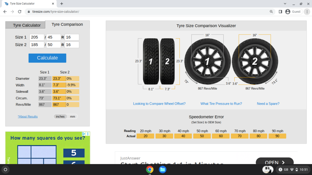This screenshot has width=312, height=175.
Task: Go forward with the browser forward arrow
Action: pyautogui.click(x=12, y=12)
